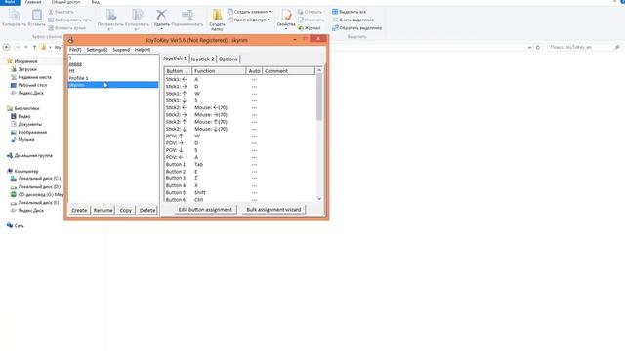Switch to the Options tab

click(x=228, y=58)
